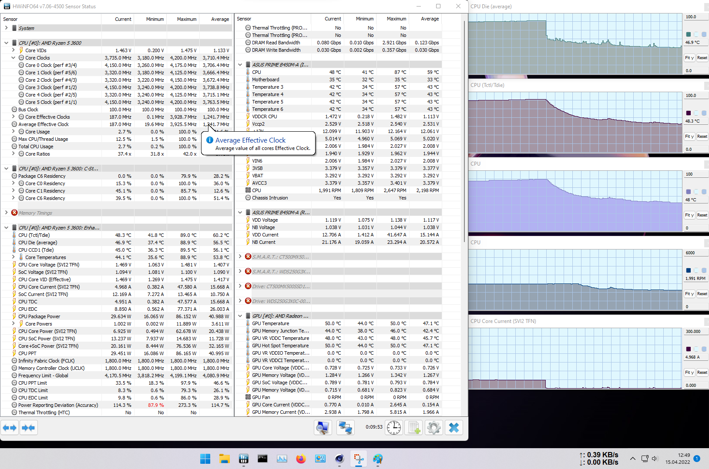Expand the Core Ratios row
This screenshot has height=469, width=709.
pos(13,154)
